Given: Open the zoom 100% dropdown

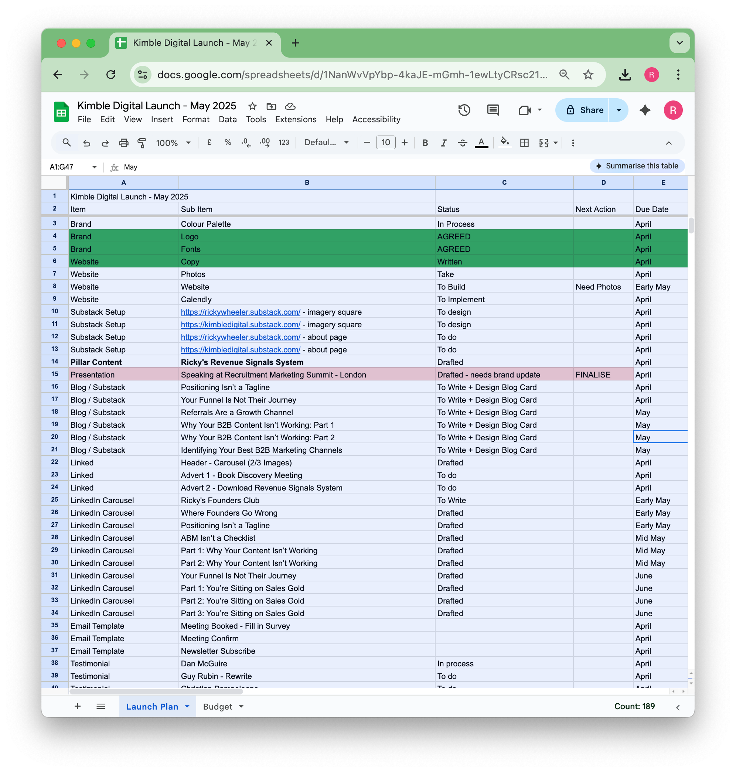Looking at the screenshot, I should pos(173,143).
